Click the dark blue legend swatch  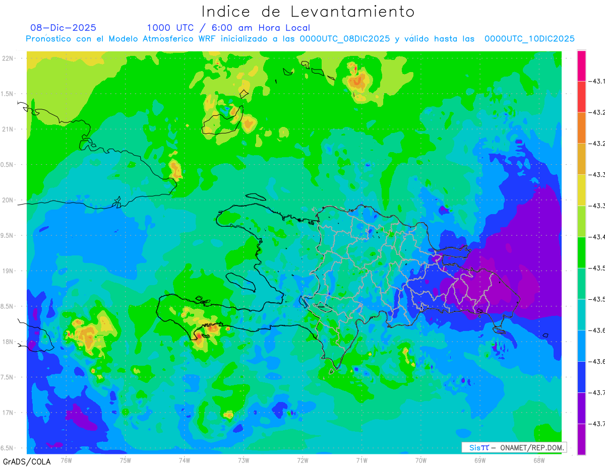pos(581,377)
